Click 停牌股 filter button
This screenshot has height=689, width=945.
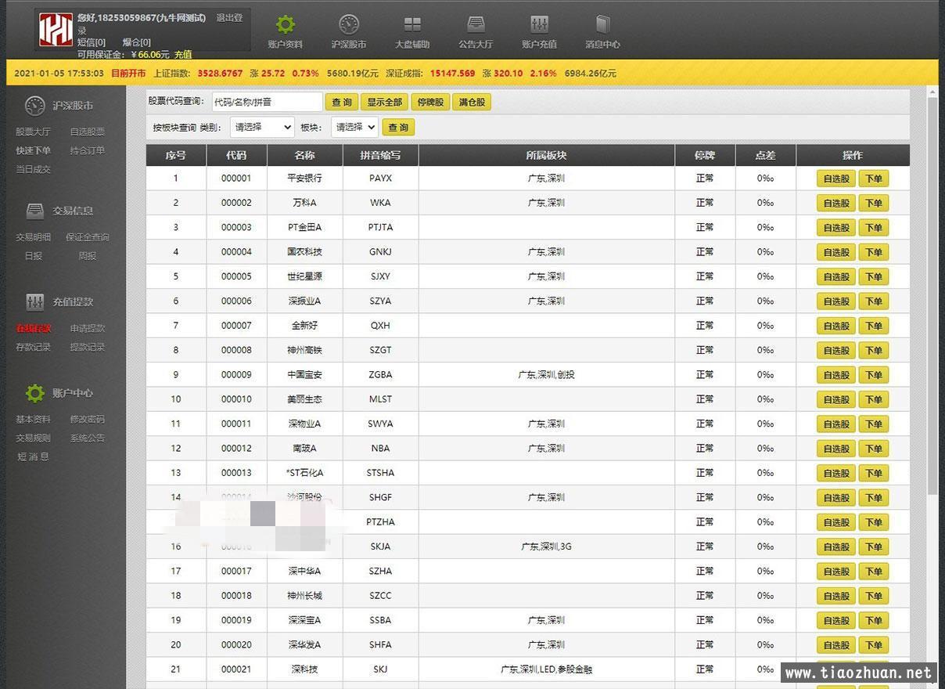(x=430, y=103)
